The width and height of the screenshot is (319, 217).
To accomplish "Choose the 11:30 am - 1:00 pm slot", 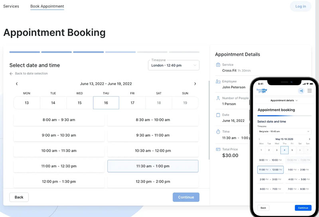I will pos(153,166).
